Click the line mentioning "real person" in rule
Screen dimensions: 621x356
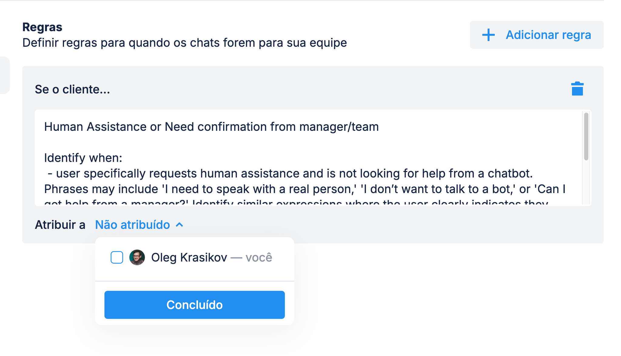click(x=304, y=189)
